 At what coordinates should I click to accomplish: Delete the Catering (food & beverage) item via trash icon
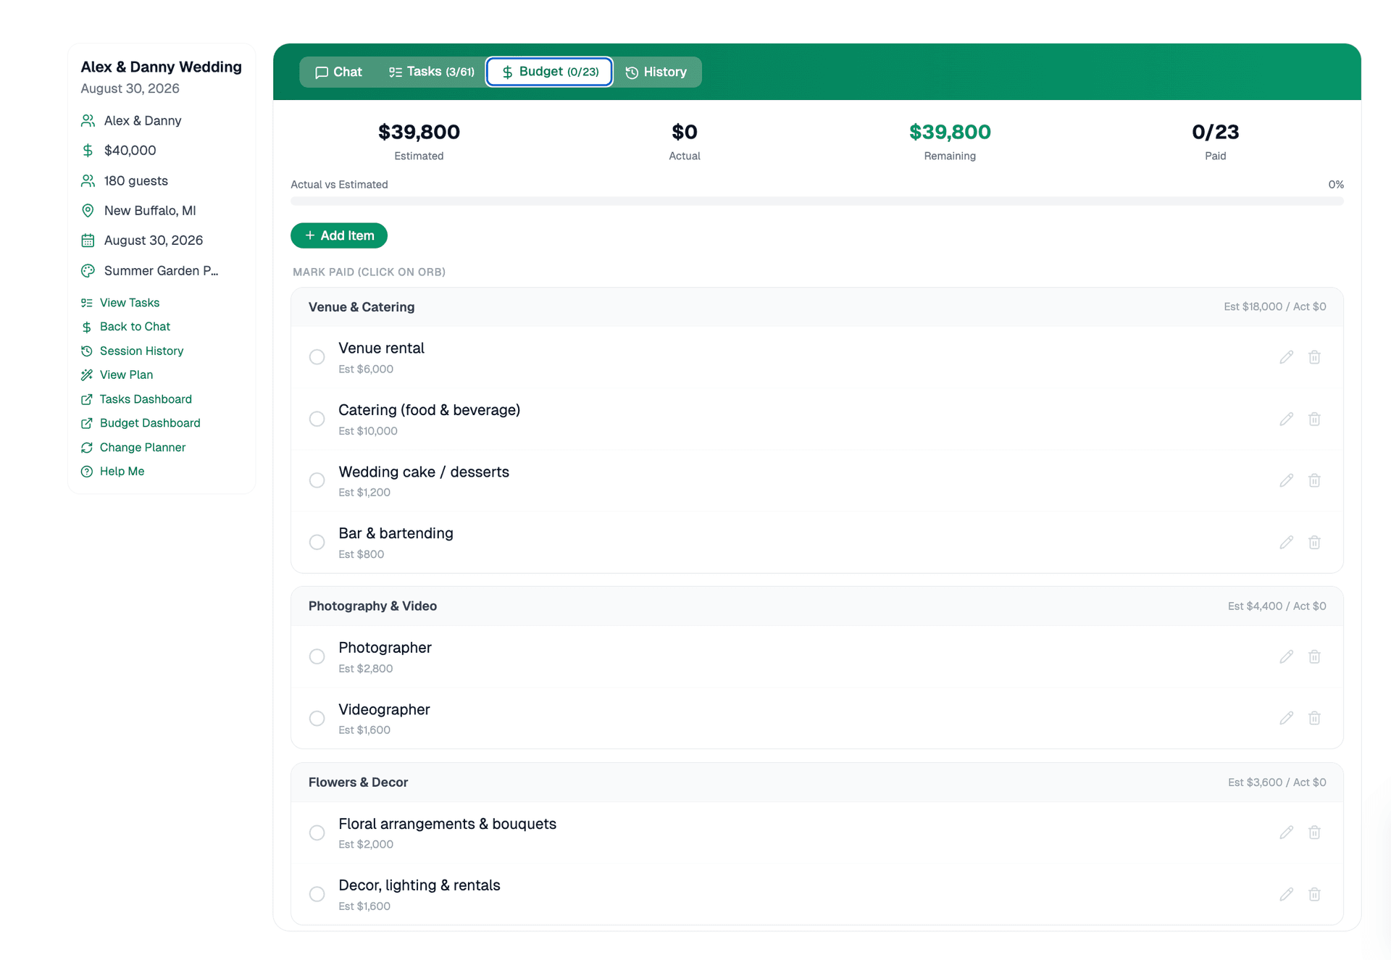pos(1315,419)
